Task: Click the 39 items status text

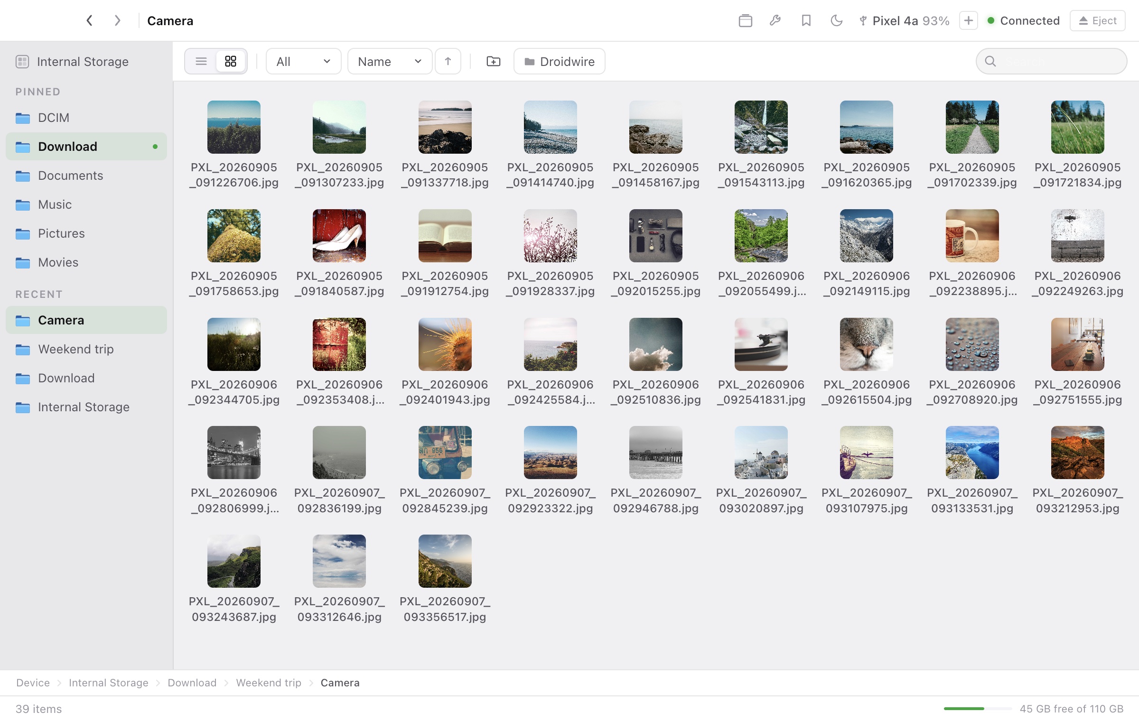Action: click(x=39, y=709)
